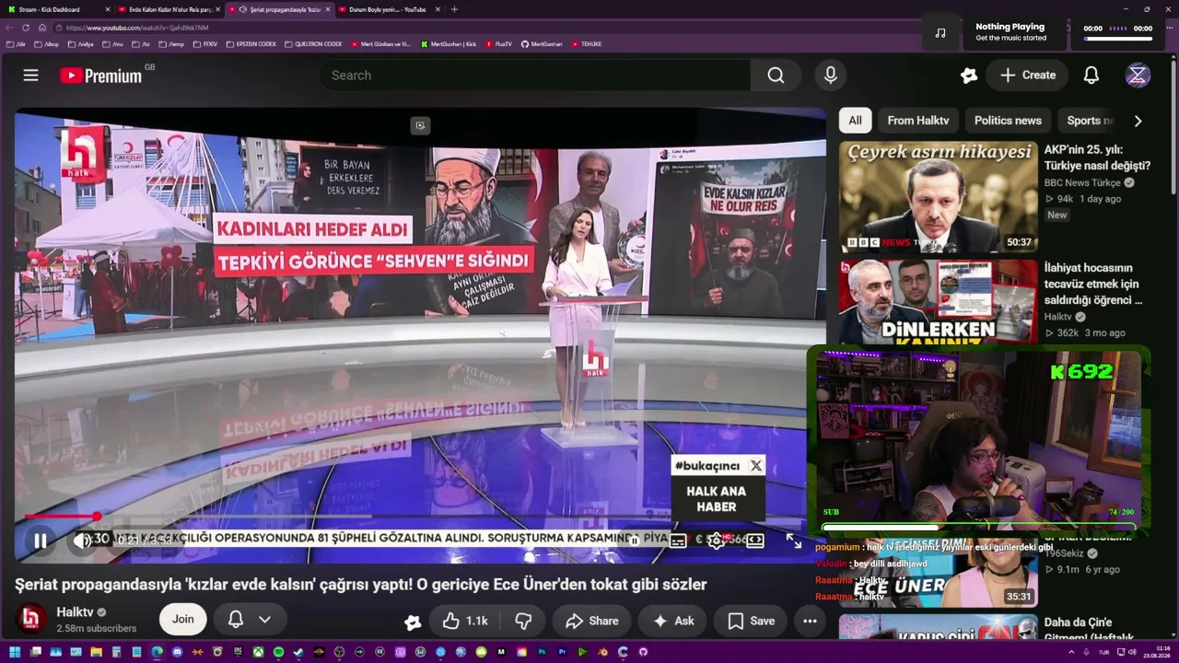1179x663 pixels.
Task: Save the video to a playlist
Action: [x=751, y=621]
